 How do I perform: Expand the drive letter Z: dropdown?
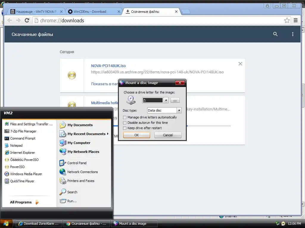pyautogui.click(x=166, y=100)
